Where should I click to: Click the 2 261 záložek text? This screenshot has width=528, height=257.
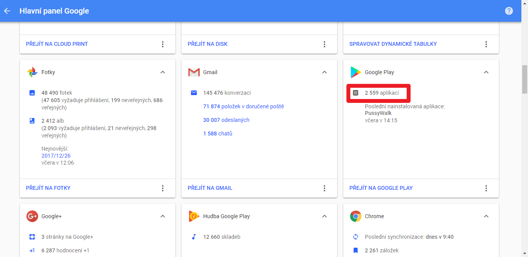[382, 250]
